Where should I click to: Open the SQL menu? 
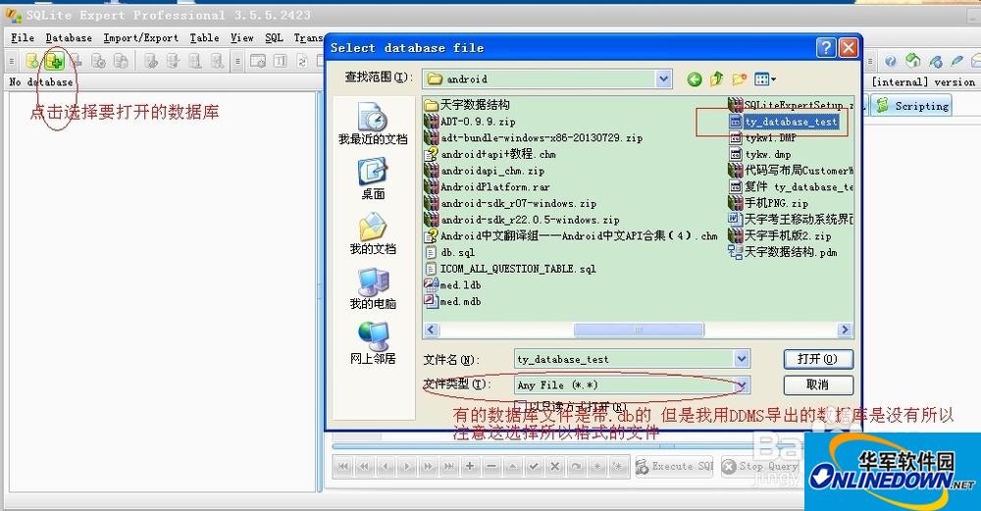click(x=274, y=38)
